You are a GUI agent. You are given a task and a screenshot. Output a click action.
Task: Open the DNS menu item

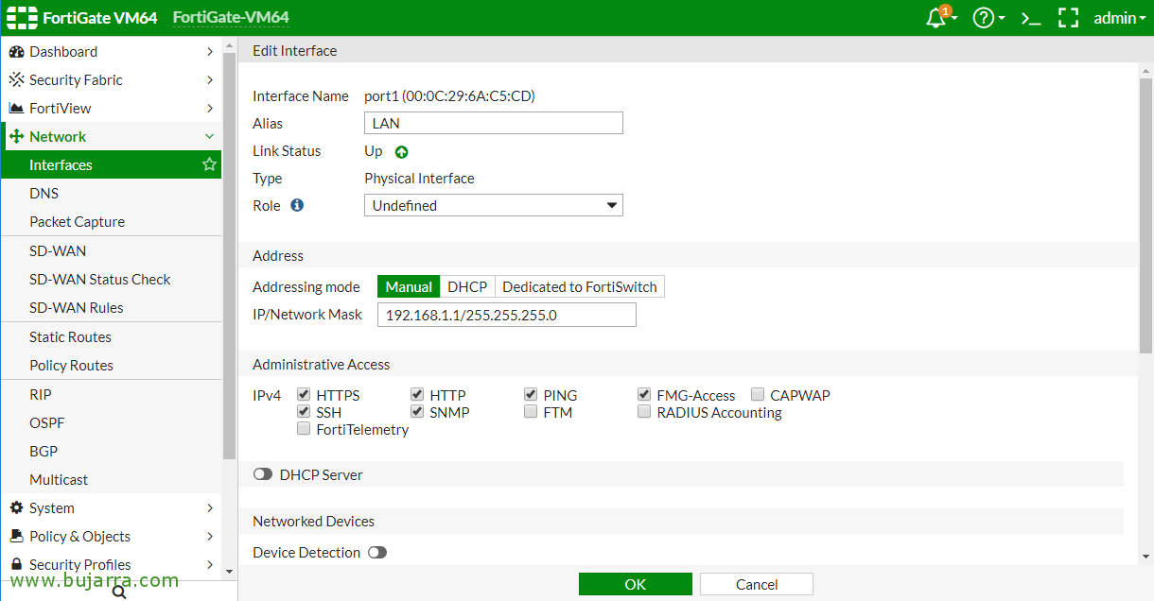[111, 193]
